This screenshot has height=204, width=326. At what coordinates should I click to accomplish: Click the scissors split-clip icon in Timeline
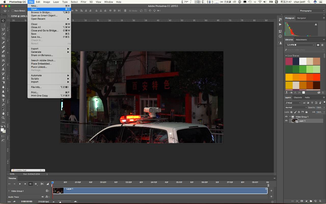42,184
